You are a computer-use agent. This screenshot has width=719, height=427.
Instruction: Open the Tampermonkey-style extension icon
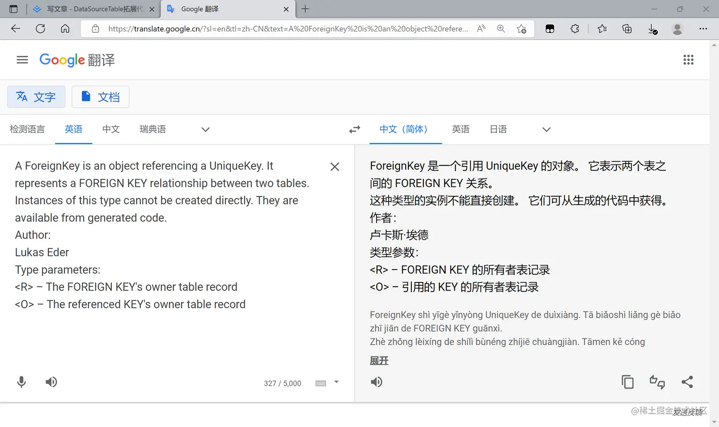point(550,29)
